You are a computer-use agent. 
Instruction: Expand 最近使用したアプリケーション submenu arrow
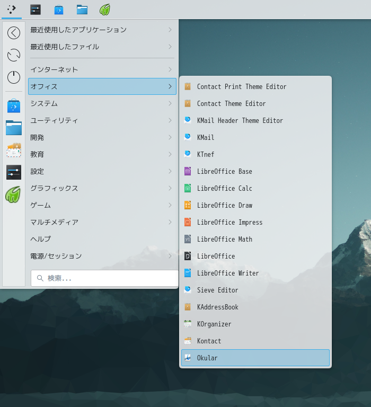[x=170, y=30]
